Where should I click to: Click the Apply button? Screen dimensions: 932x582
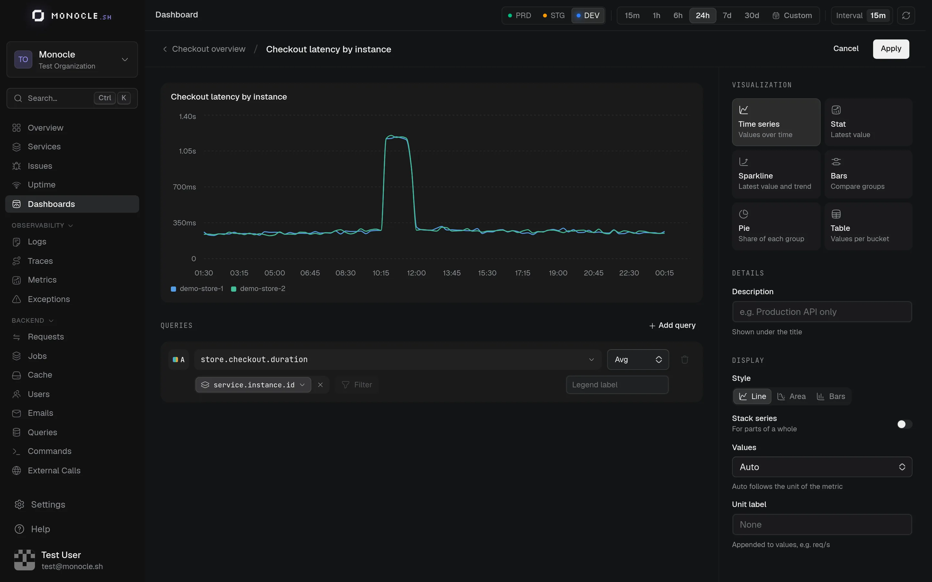coord(891,49)
